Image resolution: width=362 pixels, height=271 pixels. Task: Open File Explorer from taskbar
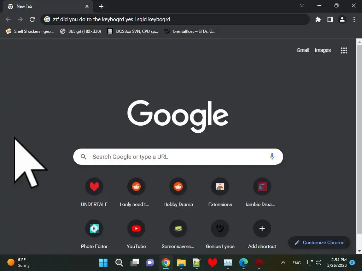point(181,263)
